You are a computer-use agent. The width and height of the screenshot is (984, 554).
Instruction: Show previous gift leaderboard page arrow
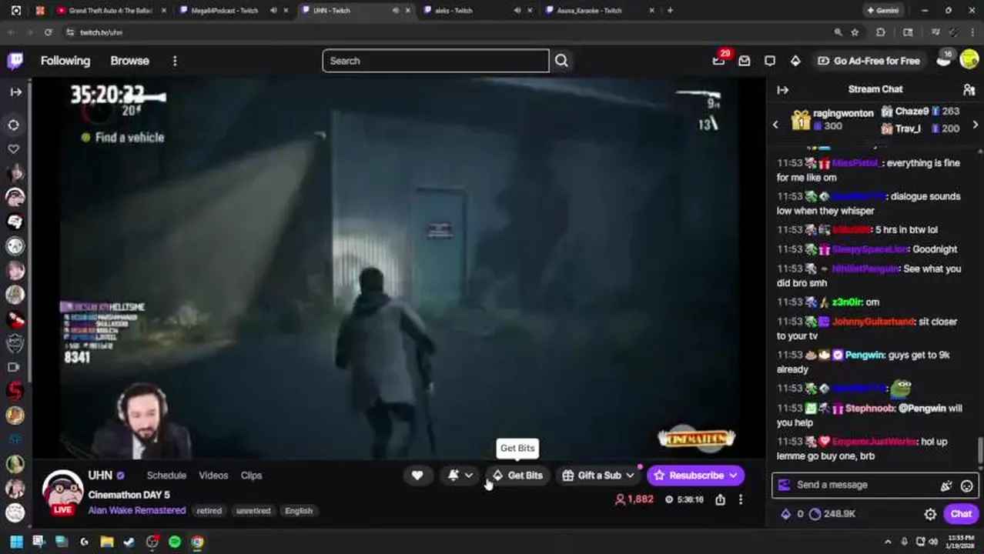[775, 125]
